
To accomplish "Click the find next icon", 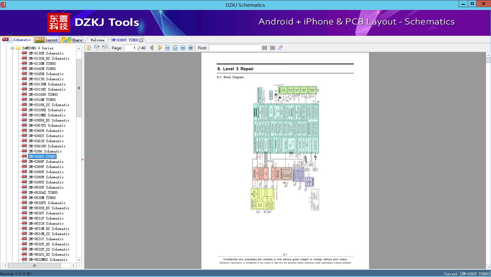I will click(272, 48).
